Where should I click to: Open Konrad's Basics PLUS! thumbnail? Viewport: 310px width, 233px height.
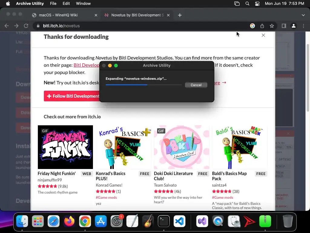point(124,147)
